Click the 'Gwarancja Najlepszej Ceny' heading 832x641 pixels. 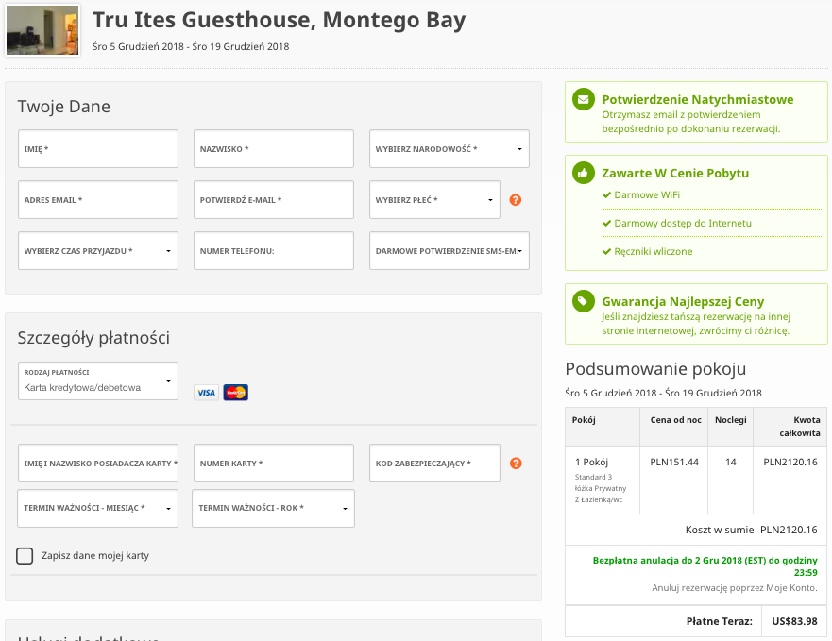coord(683,301)
